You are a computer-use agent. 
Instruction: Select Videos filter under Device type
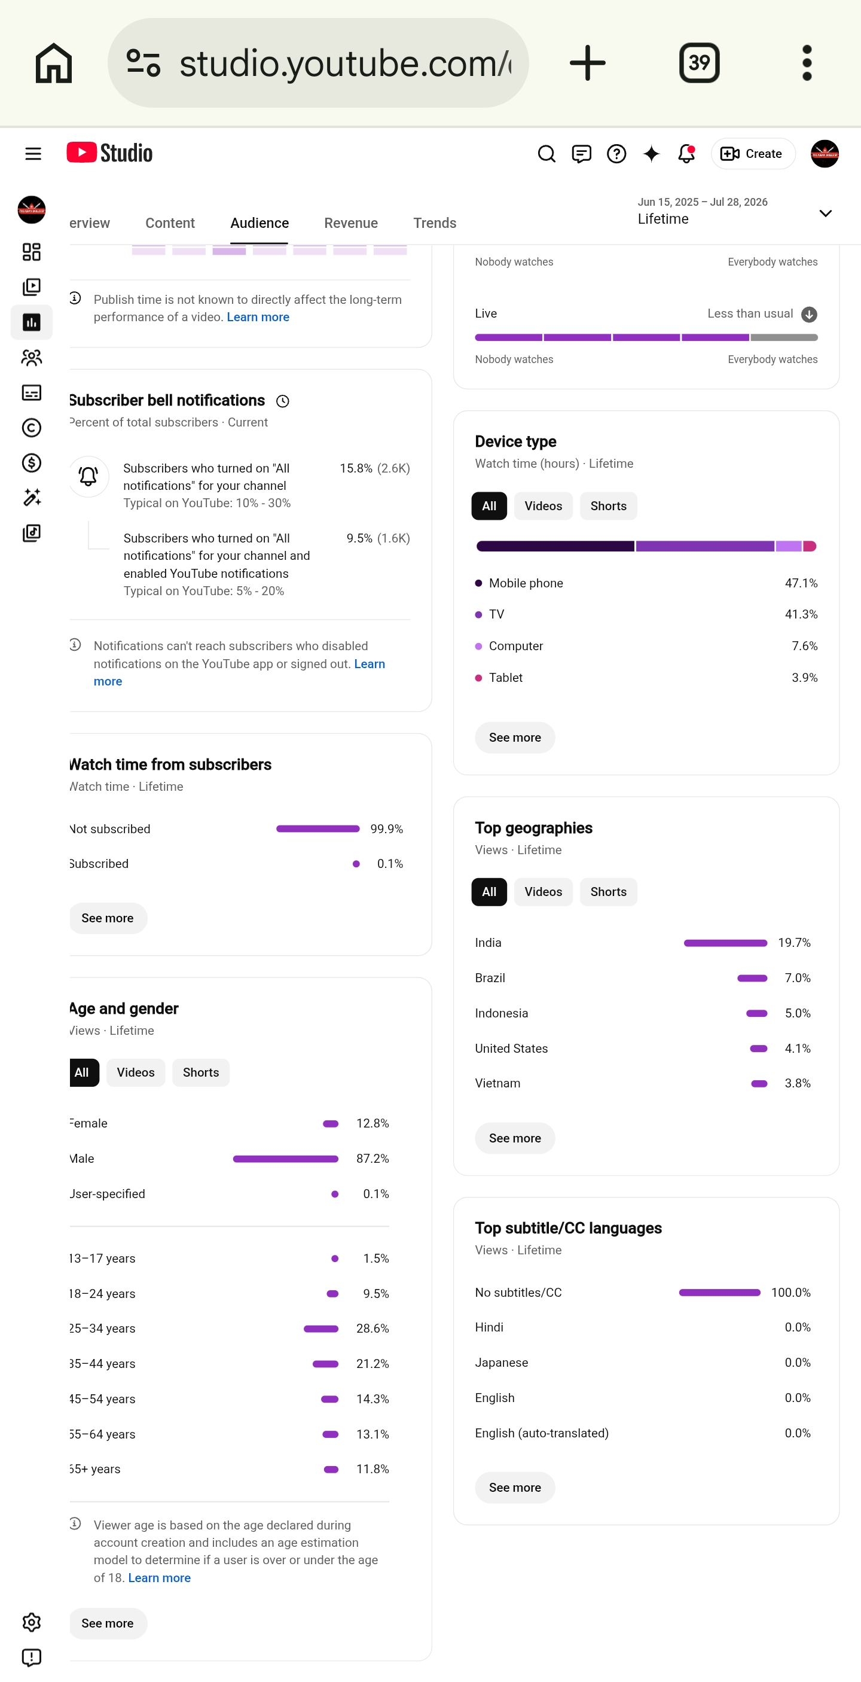point(543,506)
